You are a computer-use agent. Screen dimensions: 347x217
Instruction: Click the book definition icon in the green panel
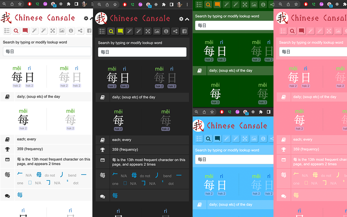pyautogui.click(x=200, y=71)
